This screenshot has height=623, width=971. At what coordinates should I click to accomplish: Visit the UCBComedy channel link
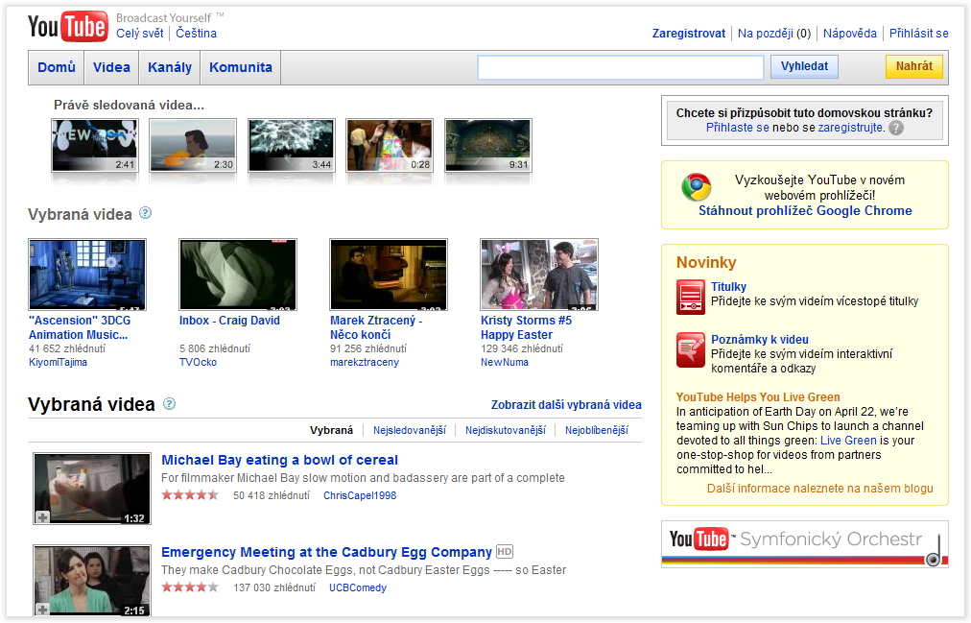[x=358, y=587]
